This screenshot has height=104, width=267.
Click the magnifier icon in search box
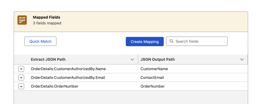tap(172, 41)
